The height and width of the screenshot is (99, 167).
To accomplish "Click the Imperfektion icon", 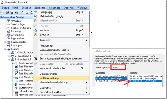I will pos(16,84).
